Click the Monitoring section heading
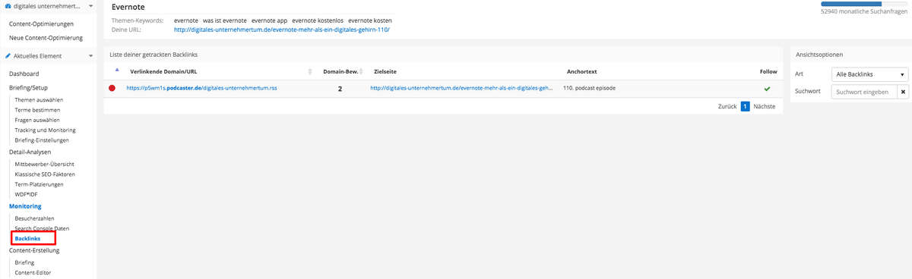The height and width of the screenshot is (279, 912). [x=25, y=206]
